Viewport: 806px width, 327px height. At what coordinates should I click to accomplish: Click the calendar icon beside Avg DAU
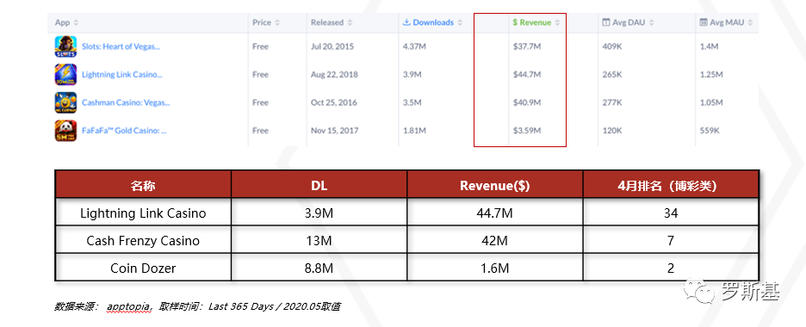point(606,22)
